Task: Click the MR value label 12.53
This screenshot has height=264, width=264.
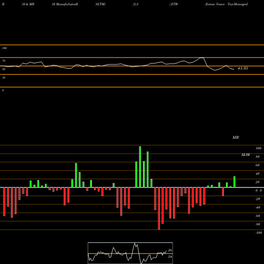Action: 246,155
